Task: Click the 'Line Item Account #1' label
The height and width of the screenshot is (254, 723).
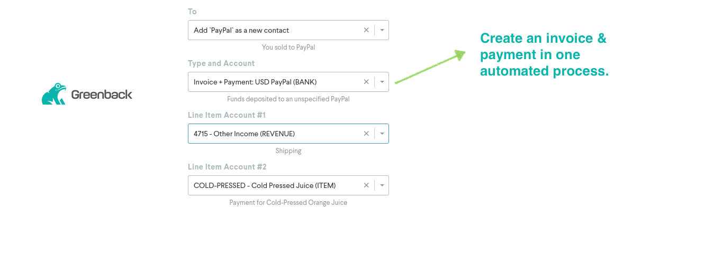Action: pyautogui.click(x=227, y=115)
